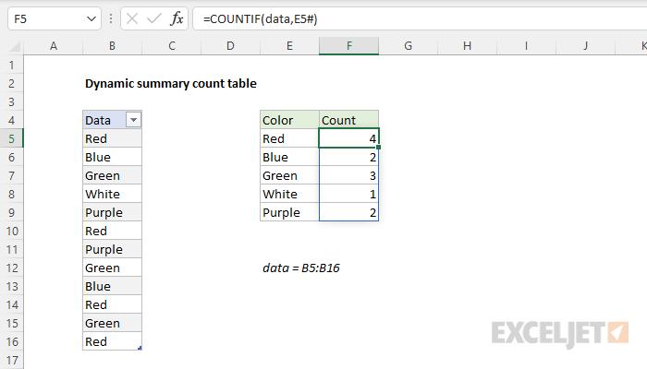The width and height of the screenshot is (647, 369).
Task: Open Insert Function via the fx icon
Action: (177, 18)
